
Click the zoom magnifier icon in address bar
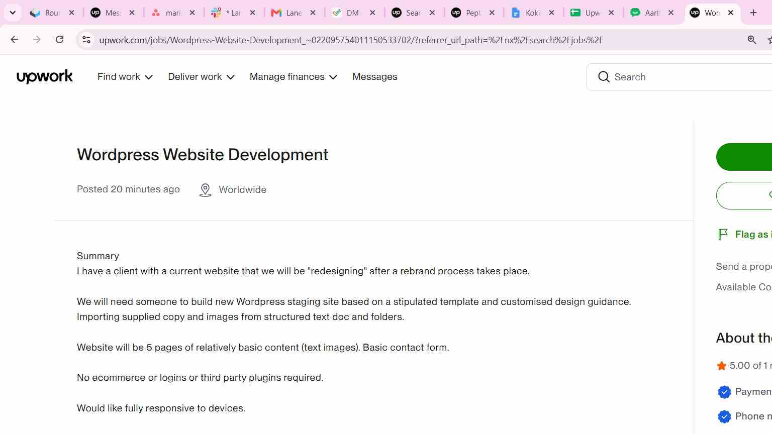pyautogui.click(x=752, y=40)
